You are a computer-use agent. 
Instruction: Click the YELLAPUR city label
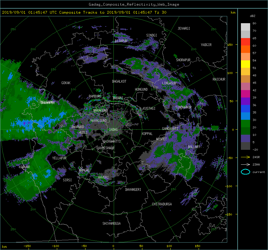(59, 158)
